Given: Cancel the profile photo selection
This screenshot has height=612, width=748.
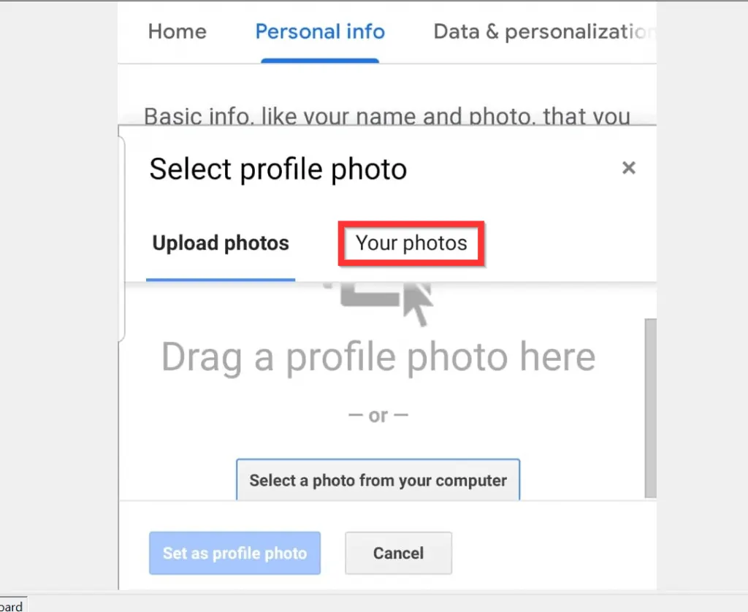Looking at the screenshot, I should click(398, 553).
